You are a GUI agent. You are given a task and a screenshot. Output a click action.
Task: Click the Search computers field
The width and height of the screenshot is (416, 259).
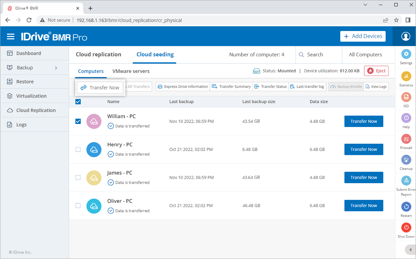click(x=319, y=55)
